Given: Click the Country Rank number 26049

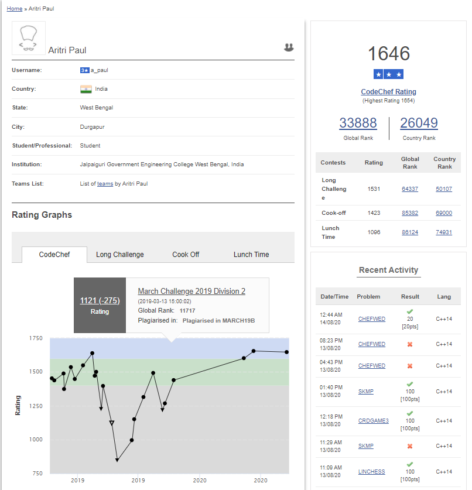Looking at the screenshot, I should pyautogui.click(x=419, y=123).
